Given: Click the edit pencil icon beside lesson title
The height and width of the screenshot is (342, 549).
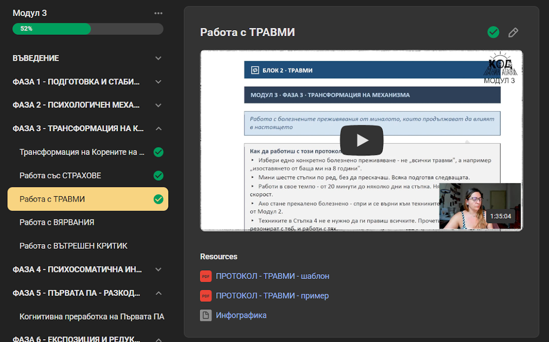Looking at the screenshot, I should pos(513,32).
